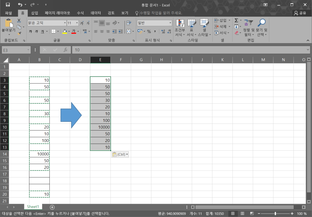312x217 pixels.
Task: Switch to the 검토 review tab
Action: click(x=111, y=13)
